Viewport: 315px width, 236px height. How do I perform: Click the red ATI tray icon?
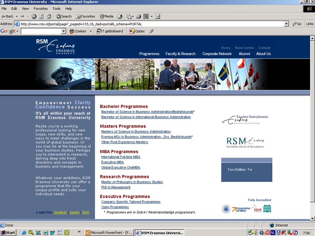click(267, 233)
